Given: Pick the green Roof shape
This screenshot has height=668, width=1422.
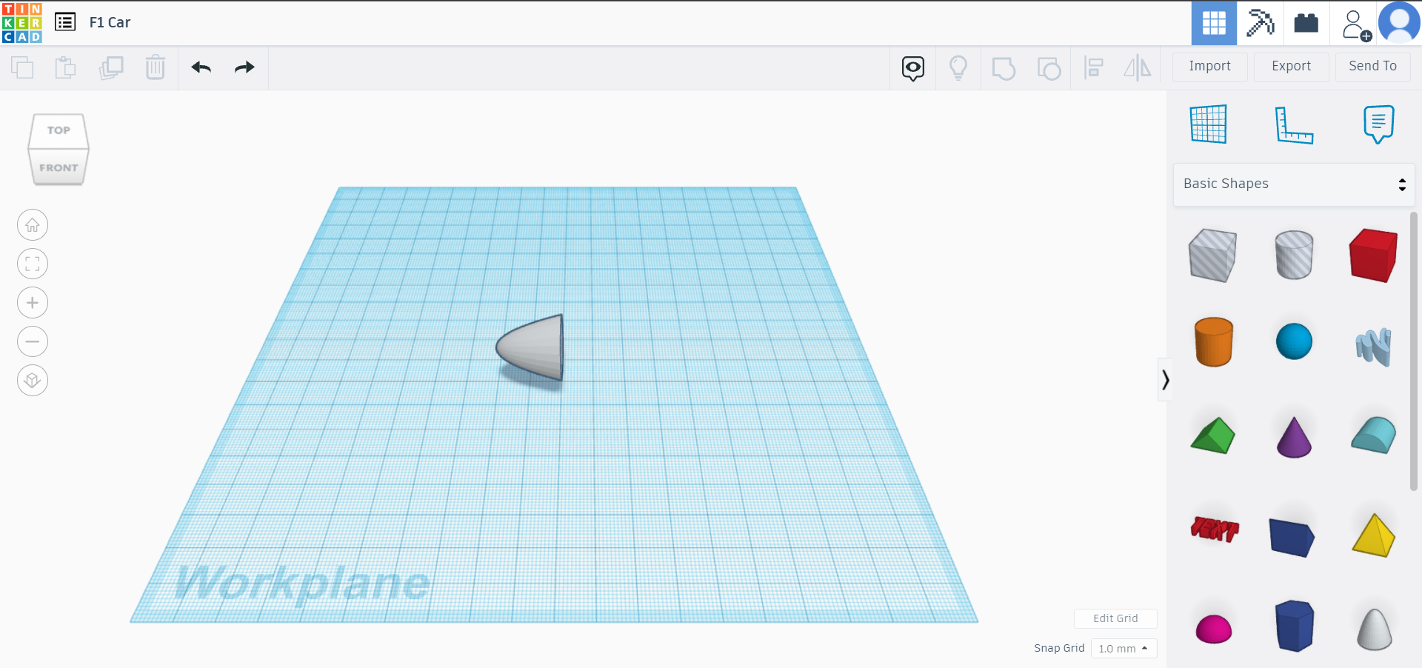Looking at the screenshot, I should point(1213,435).
